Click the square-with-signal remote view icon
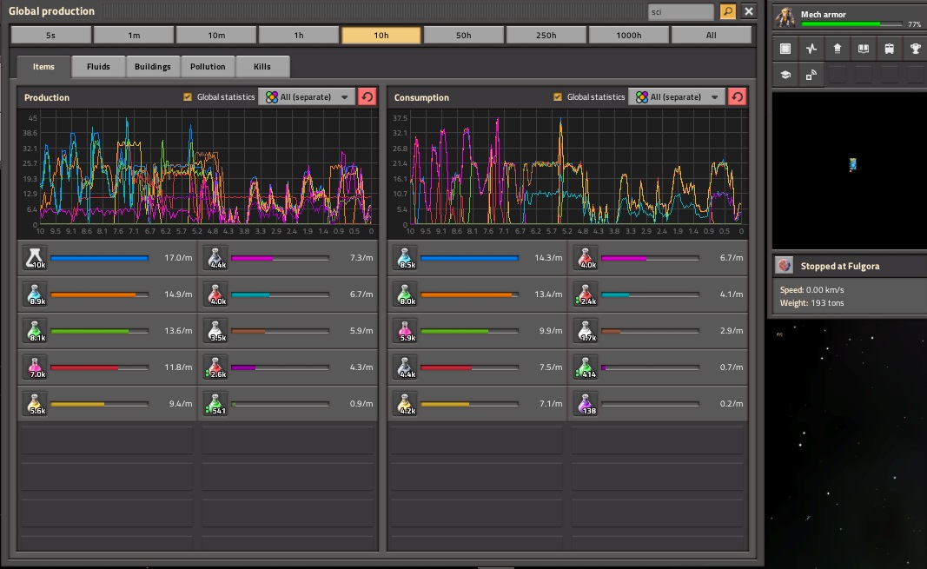The height and width of the screenshot is (569, 927). (811, 75)
